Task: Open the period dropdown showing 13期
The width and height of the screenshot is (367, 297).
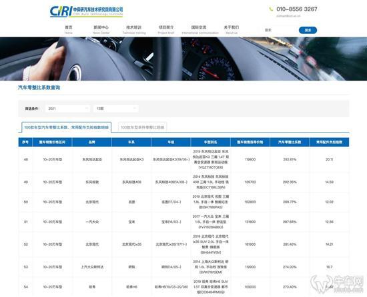Action: [116, 109]
